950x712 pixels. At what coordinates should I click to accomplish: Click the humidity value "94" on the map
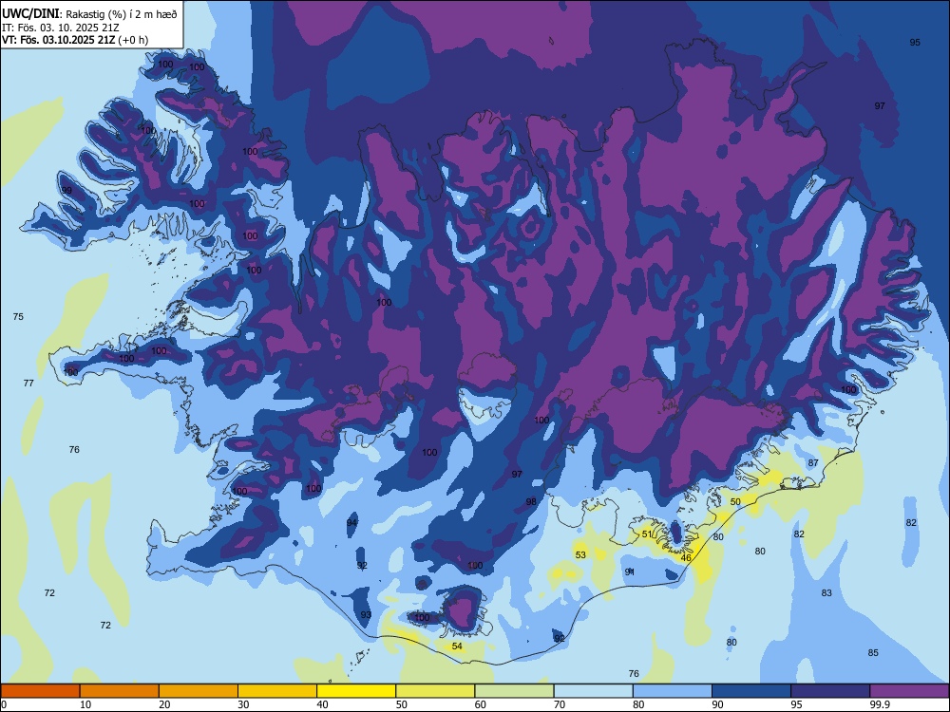click(352, 522)
